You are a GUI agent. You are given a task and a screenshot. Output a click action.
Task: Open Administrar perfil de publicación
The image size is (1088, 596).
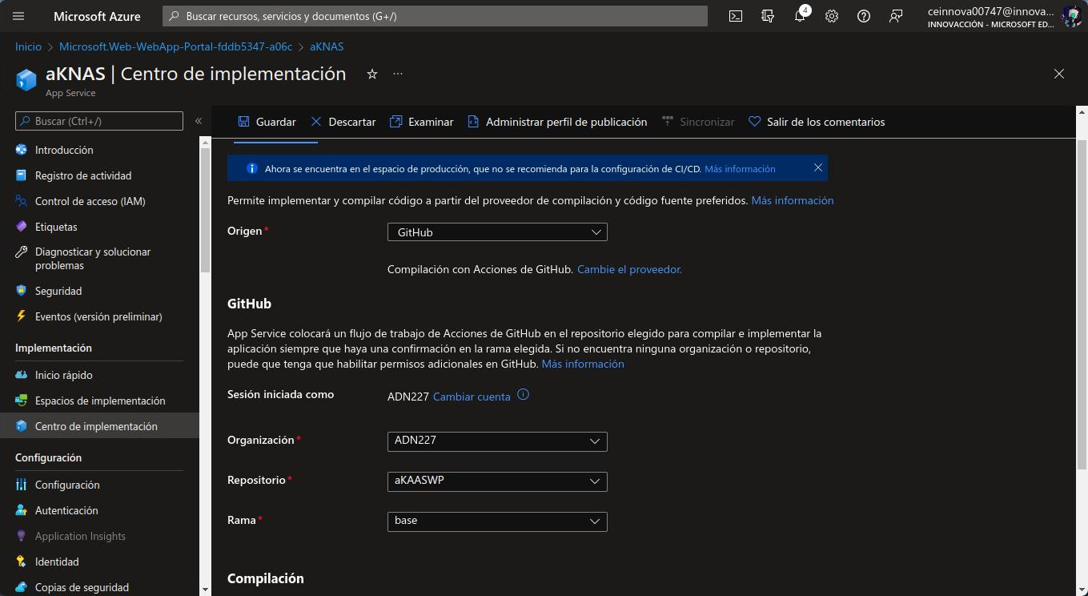557,122
